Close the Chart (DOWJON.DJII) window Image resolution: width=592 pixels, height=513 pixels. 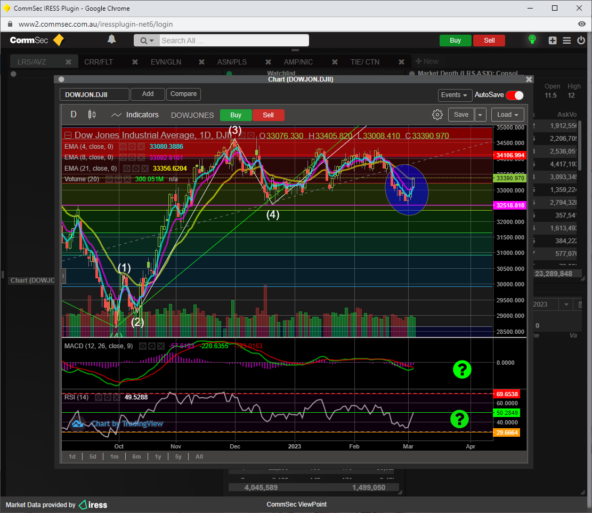click(x=529, y=79)
